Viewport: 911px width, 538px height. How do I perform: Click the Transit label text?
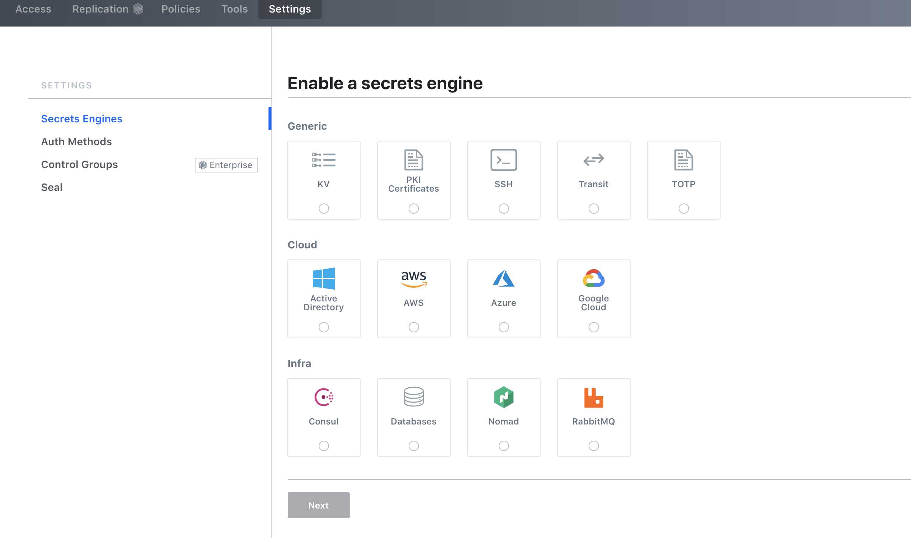(x=594, y=184)
